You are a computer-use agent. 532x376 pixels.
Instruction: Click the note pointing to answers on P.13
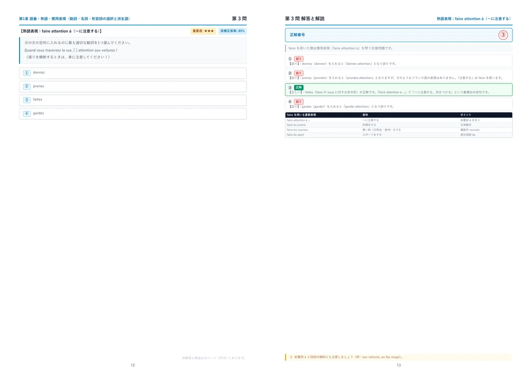point(214,357)
